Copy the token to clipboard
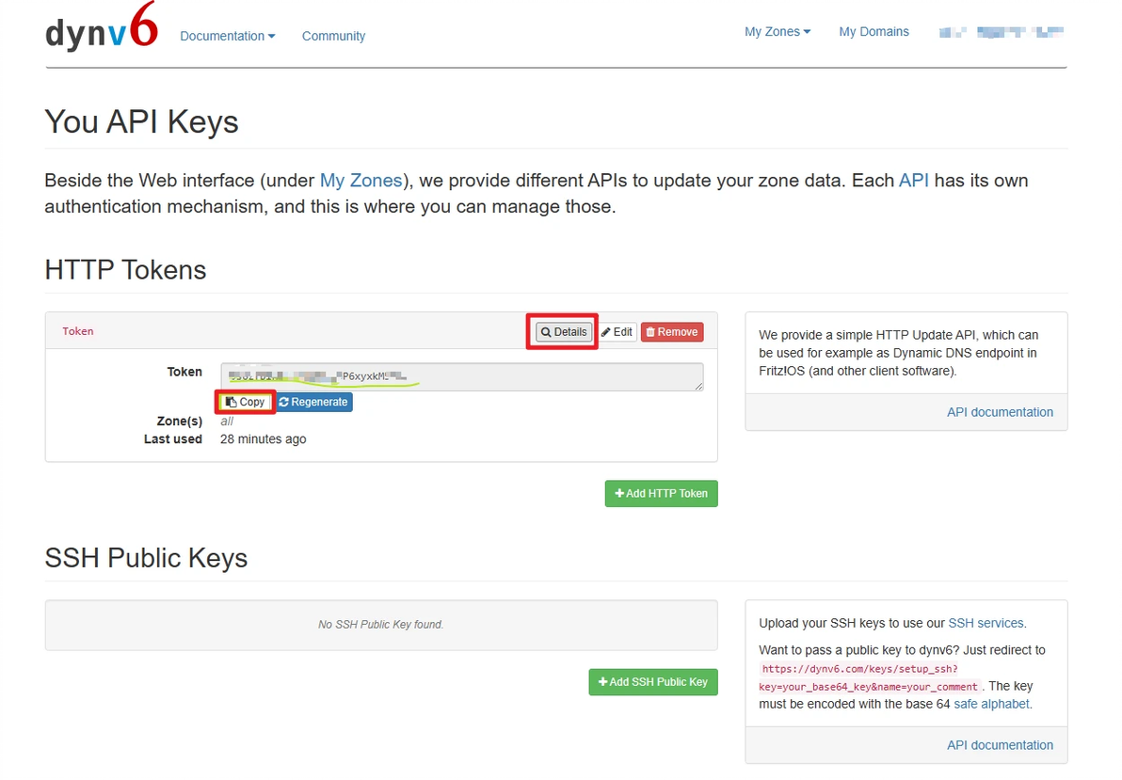Viewport: 1122px width, 780px height. click(x=246, y=402)
